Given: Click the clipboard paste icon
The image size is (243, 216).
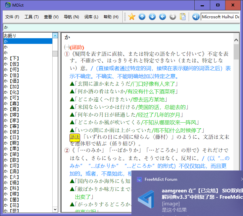Looking at the screenshot, I should point(183,17).
